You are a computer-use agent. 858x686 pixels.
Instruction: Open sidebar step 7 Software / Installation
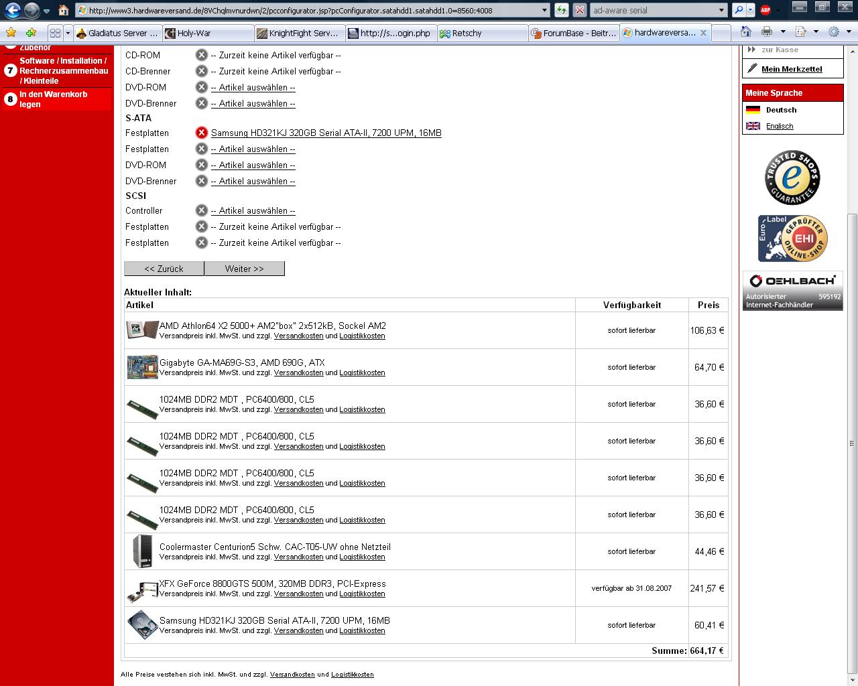coord(58,70)
